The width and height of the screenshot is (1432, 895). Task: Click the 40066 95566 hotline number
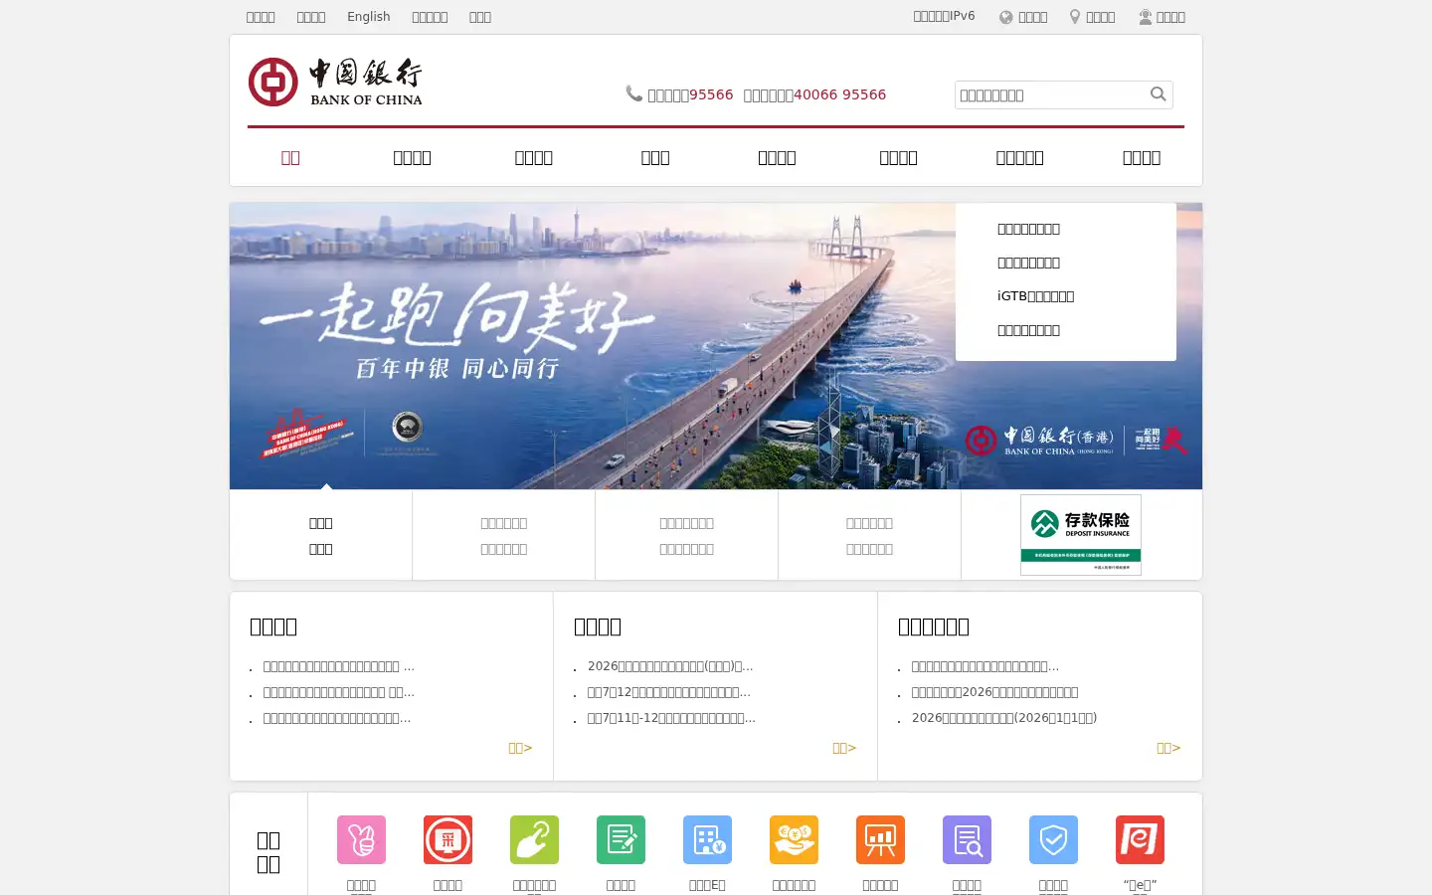point(839,94)
